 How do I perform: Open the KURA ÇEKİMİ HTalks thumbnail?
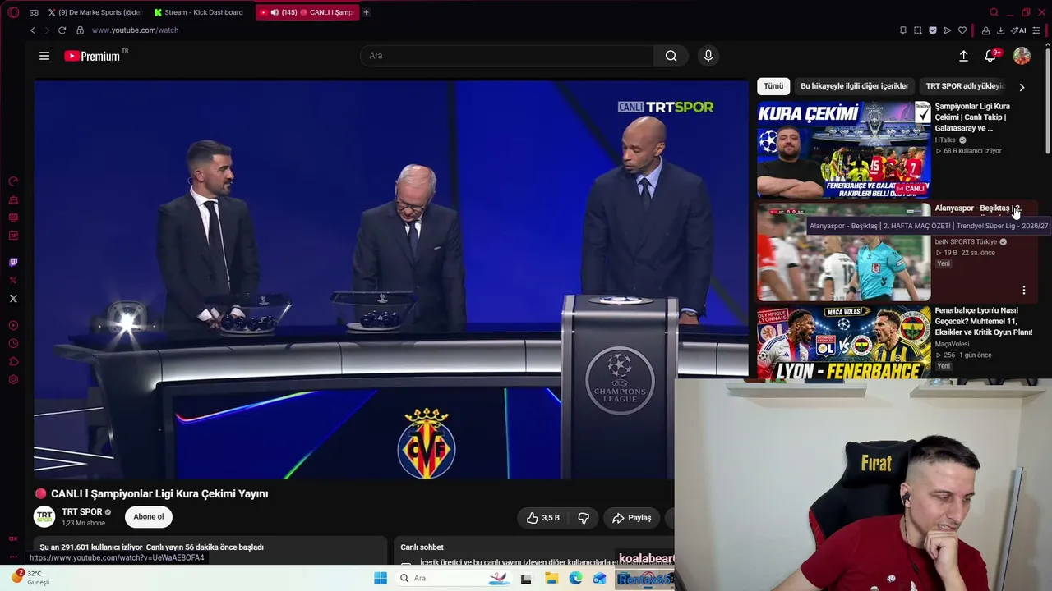pyautogui.click(x=843, y=149)
